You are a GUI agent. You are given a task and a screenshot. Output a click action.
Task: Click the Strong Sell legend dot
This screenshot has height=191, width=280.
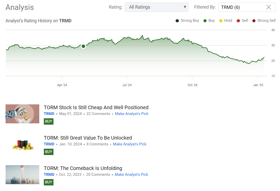(254, 21)
